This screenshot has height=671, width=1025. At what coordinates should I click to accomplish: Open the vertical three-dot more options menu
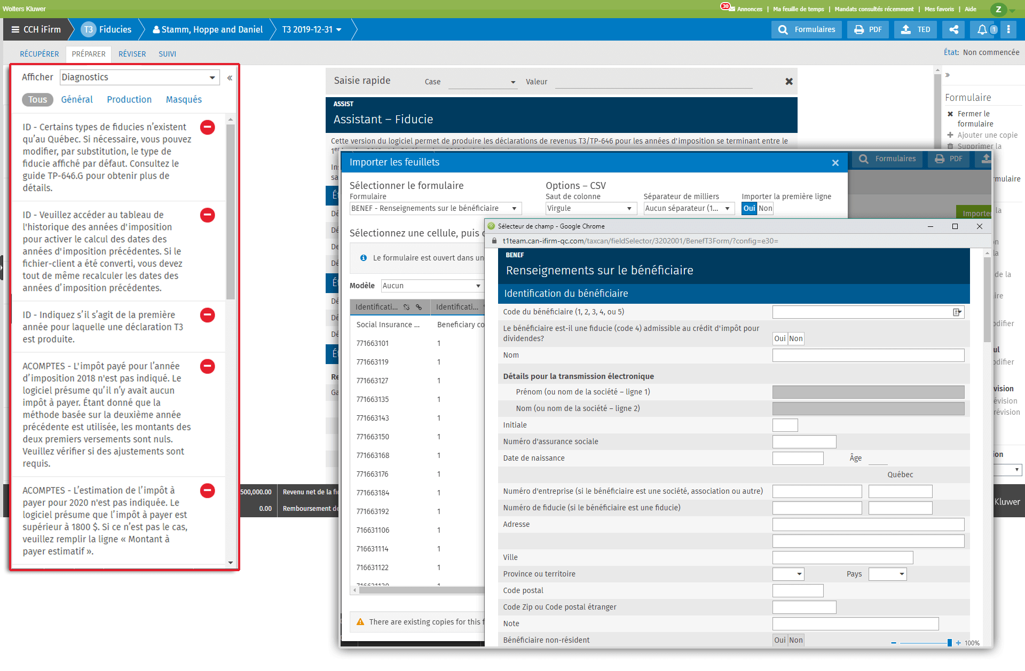point(1008,29)
